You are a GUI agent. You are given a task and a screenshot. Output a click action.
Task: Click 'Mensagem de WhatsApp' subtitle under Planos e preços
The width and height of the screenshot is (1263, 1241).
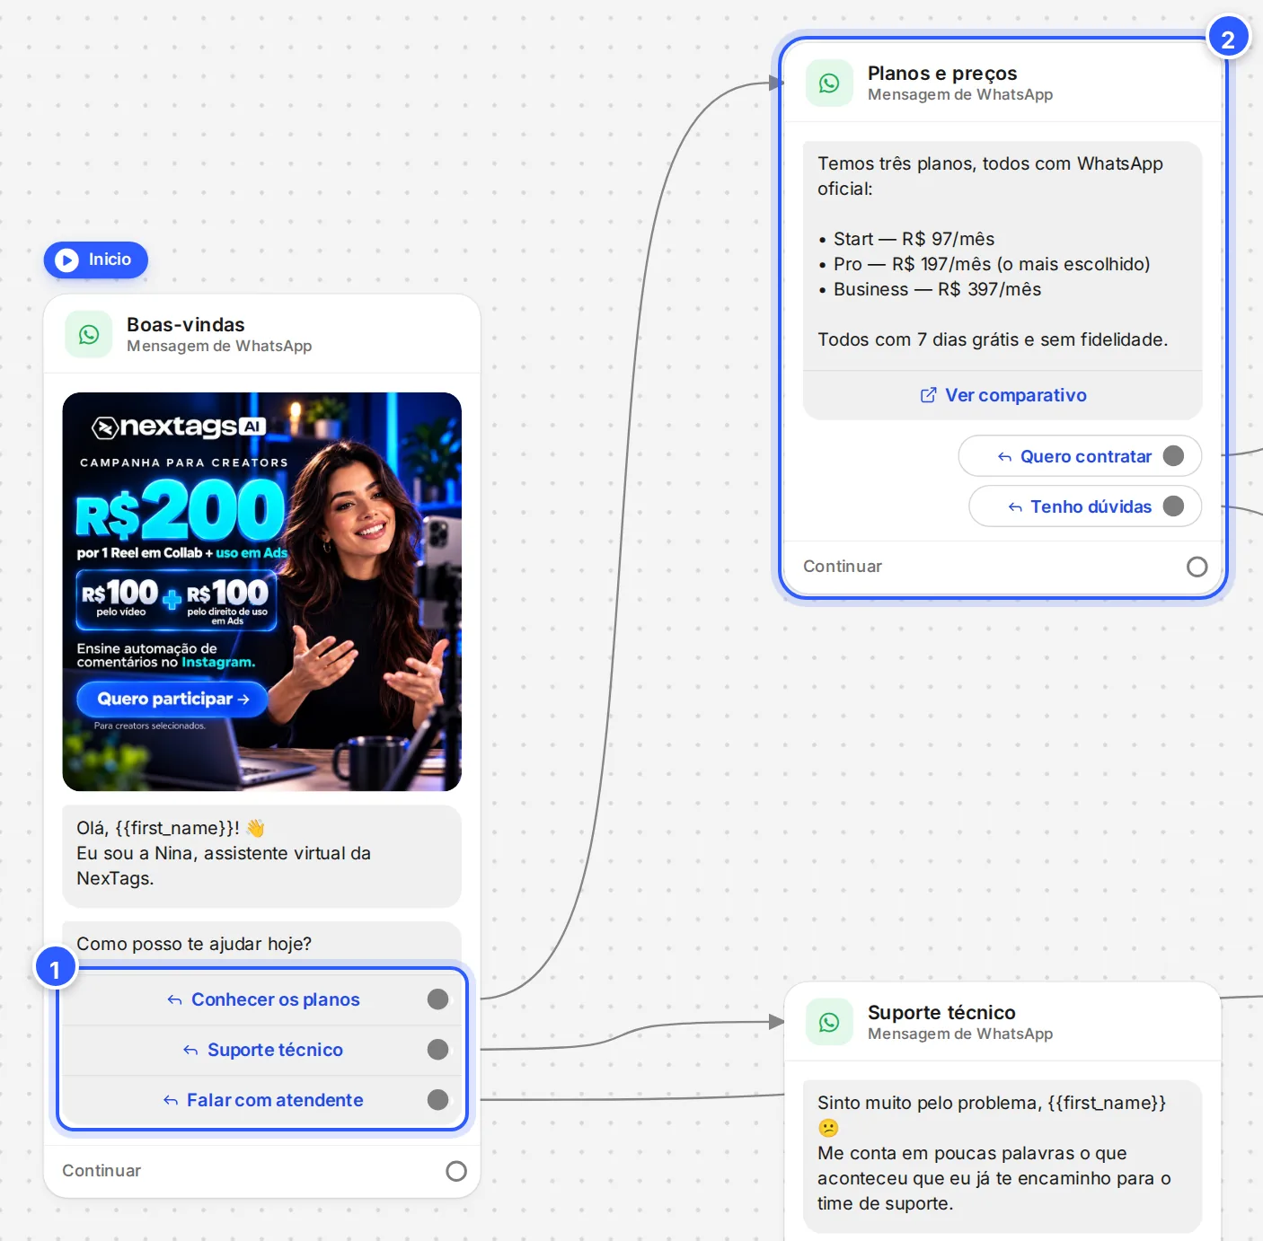pyautogui.click(x=960, y=94)
